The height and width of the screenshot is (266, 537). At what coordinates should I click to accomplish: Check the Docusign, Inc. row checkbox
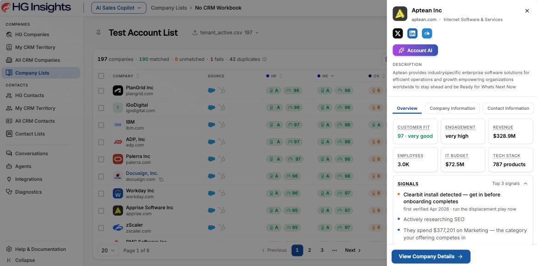click(x=101, y=176)
